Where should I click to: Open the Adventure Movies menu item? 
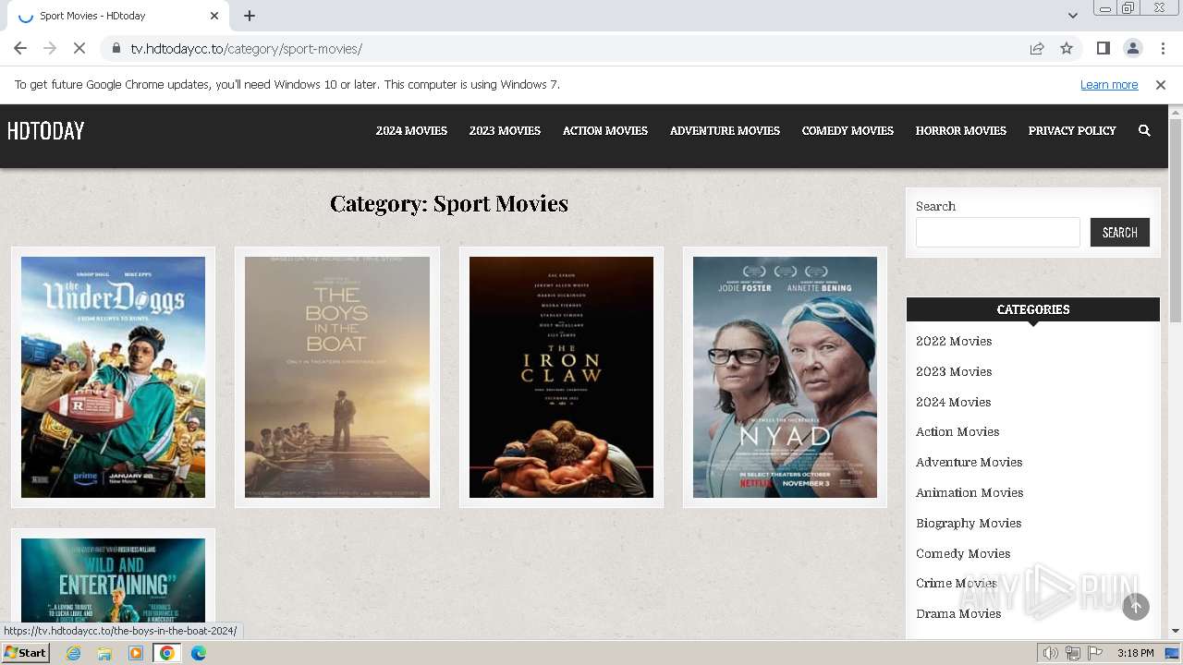point(725,131)
